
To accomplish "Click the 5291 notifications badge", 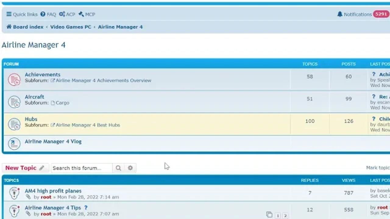I will [x=381, y=14].
